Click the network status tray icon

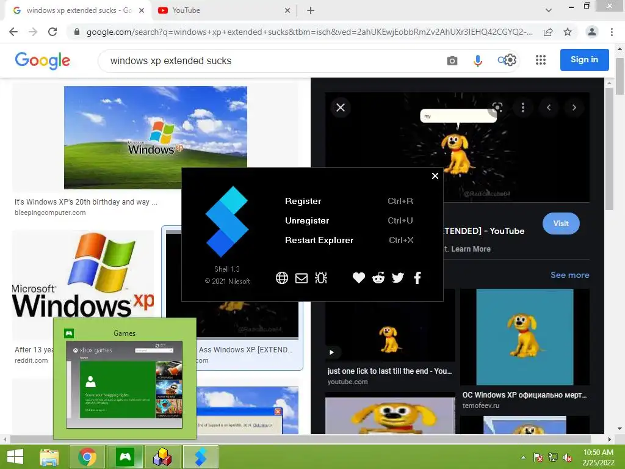point(553,457)
